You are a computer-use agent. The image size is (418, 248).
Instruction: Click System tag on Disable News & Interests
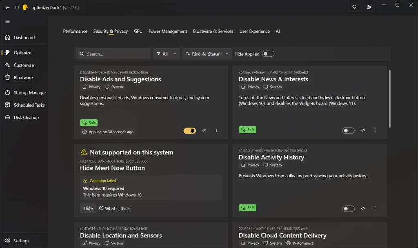point(272,87)
